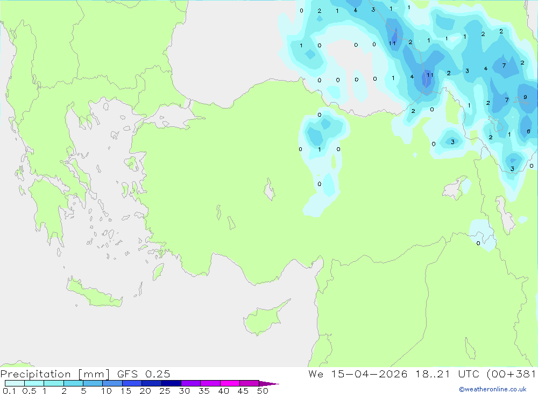Click the 0.1–0.5 mm legend color box
The image size is (538, 394).
[15, 383]
